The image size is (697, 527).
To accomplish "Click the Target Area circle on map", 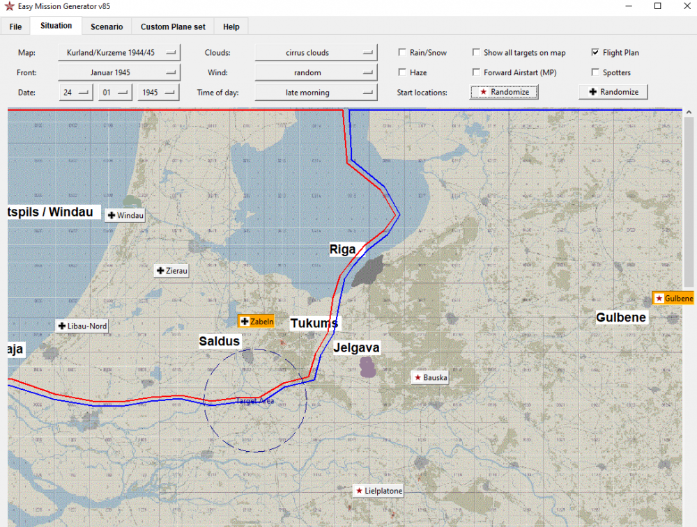I will point(255,401).
